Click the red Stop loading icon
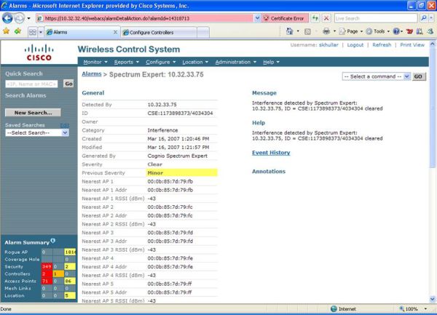 (326, 18)
